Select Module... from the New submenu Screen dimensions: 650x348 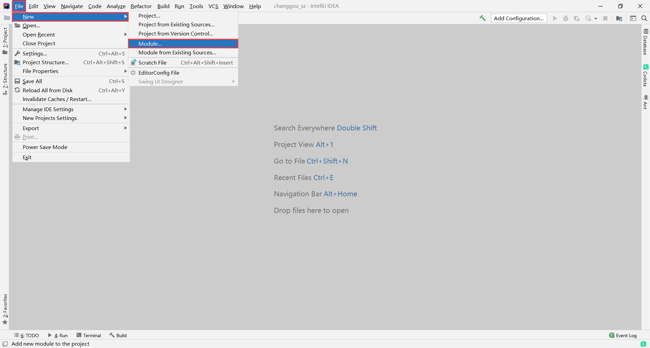(183, 44)
